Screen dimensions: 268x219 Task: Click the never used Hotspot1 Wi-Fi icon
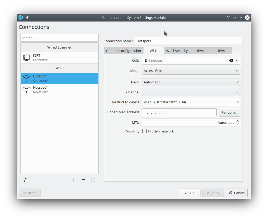pyautogui.click(x=26, y=90)
